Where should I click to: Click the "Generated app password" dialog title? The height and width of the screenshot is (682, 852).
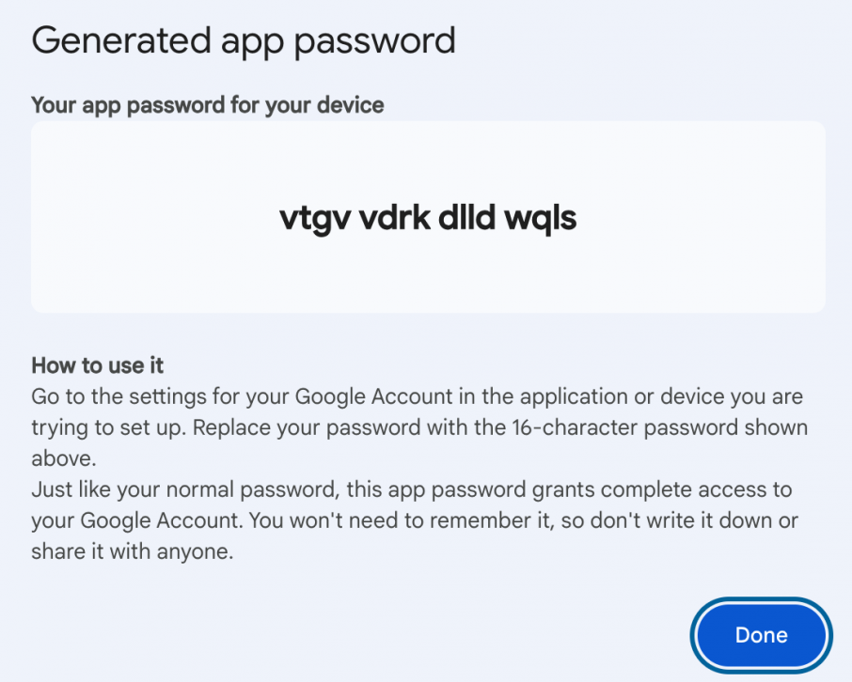pyautogui.click(x=244, y=40)
